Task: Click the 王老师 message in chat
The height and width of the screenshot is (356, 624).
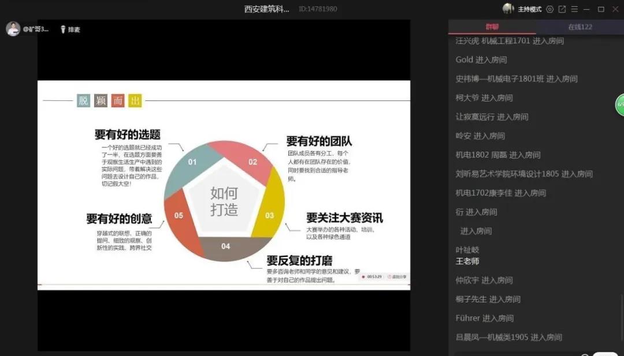Action: click(467, 261)
